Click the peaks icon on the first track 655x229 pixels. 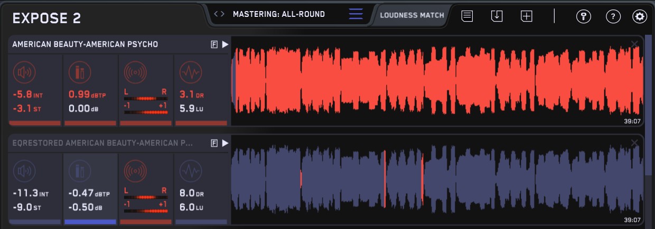point(80,73)
